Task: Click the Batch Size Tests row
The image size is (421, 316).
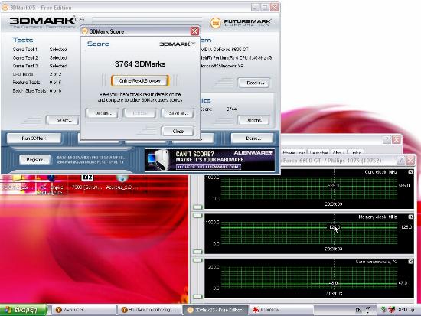Action: click(x=37, y=91)
